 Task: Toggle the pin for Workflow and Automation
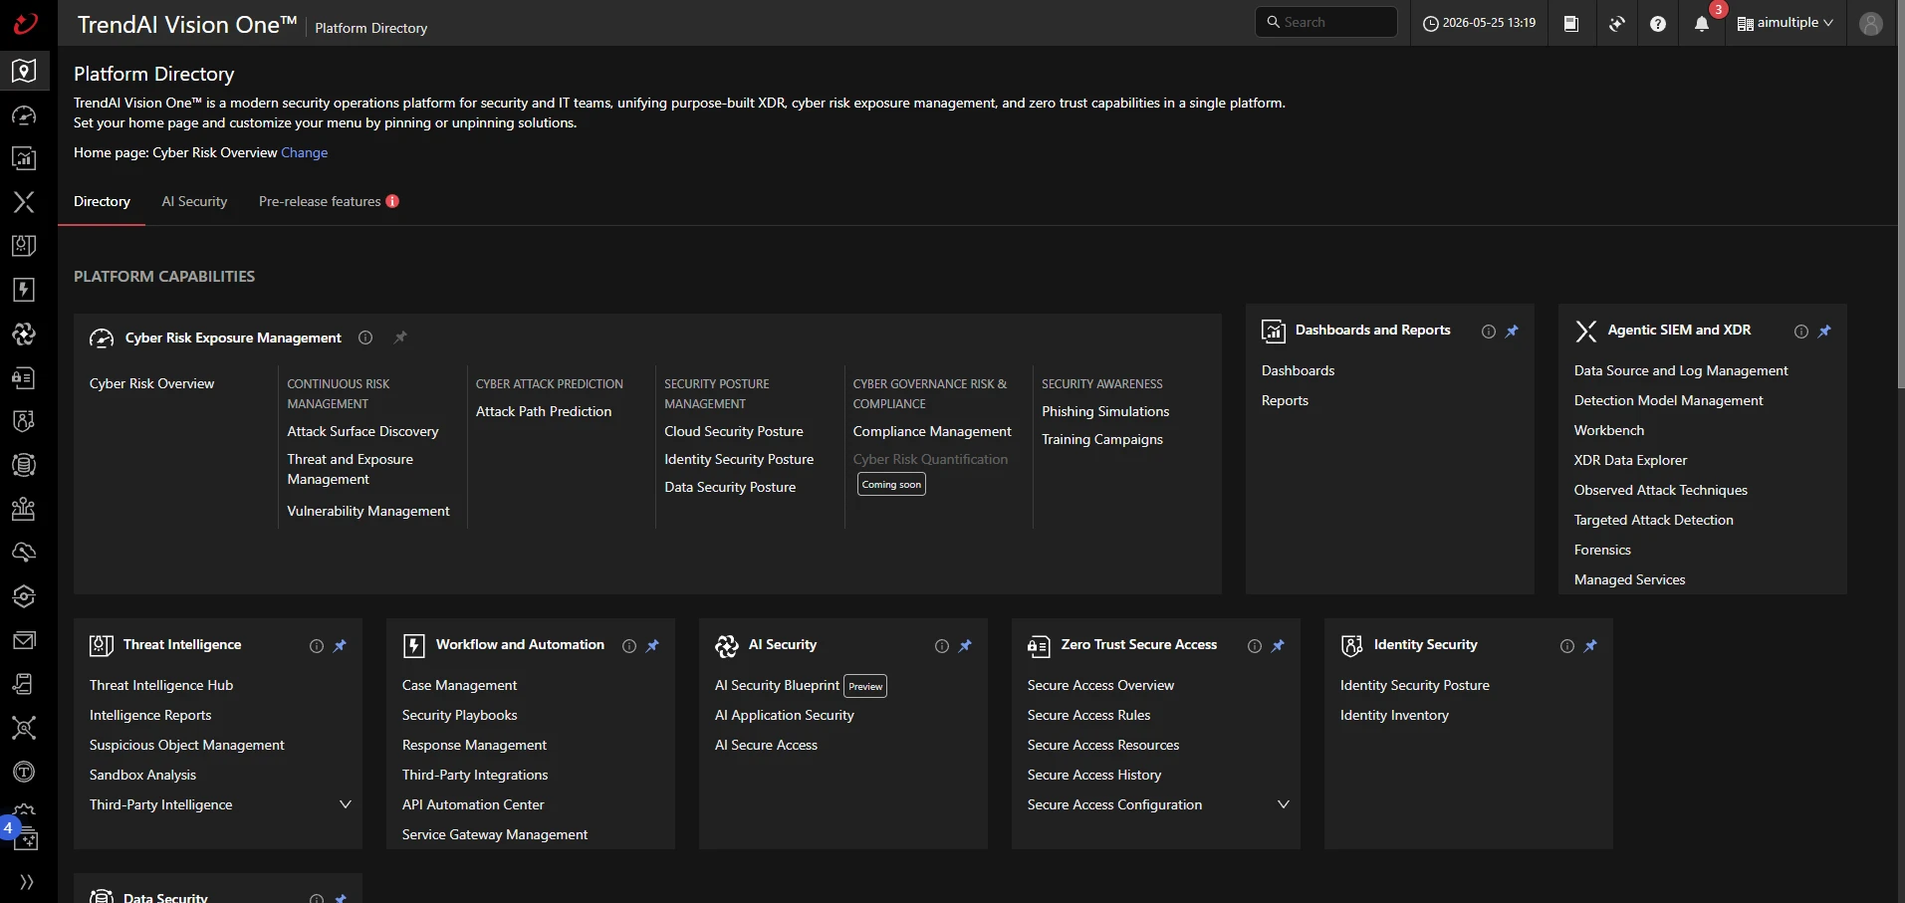(x=652, y=646)
